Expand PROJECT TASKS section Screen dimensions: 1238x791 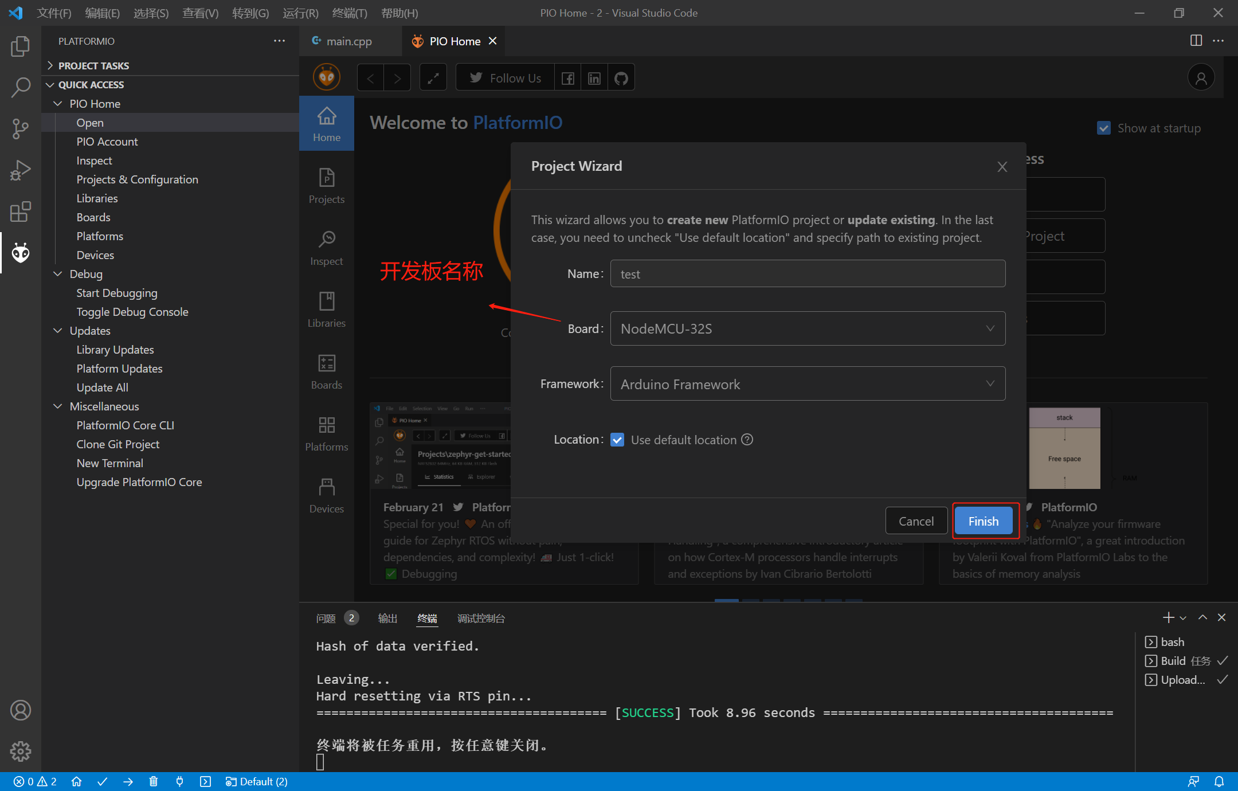[x=170, y=66]
